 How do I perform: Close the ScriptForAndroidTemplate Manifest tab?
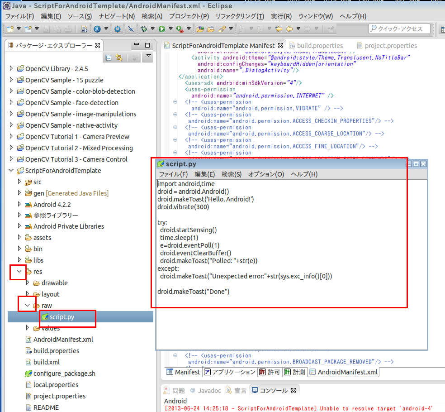click(x=280, y=45)
